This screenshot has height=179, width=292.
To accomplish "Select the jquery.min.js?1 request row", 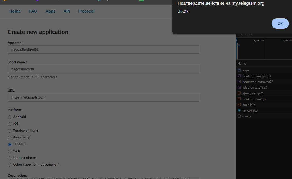I will pyautogui.click(x=264, y=93).
